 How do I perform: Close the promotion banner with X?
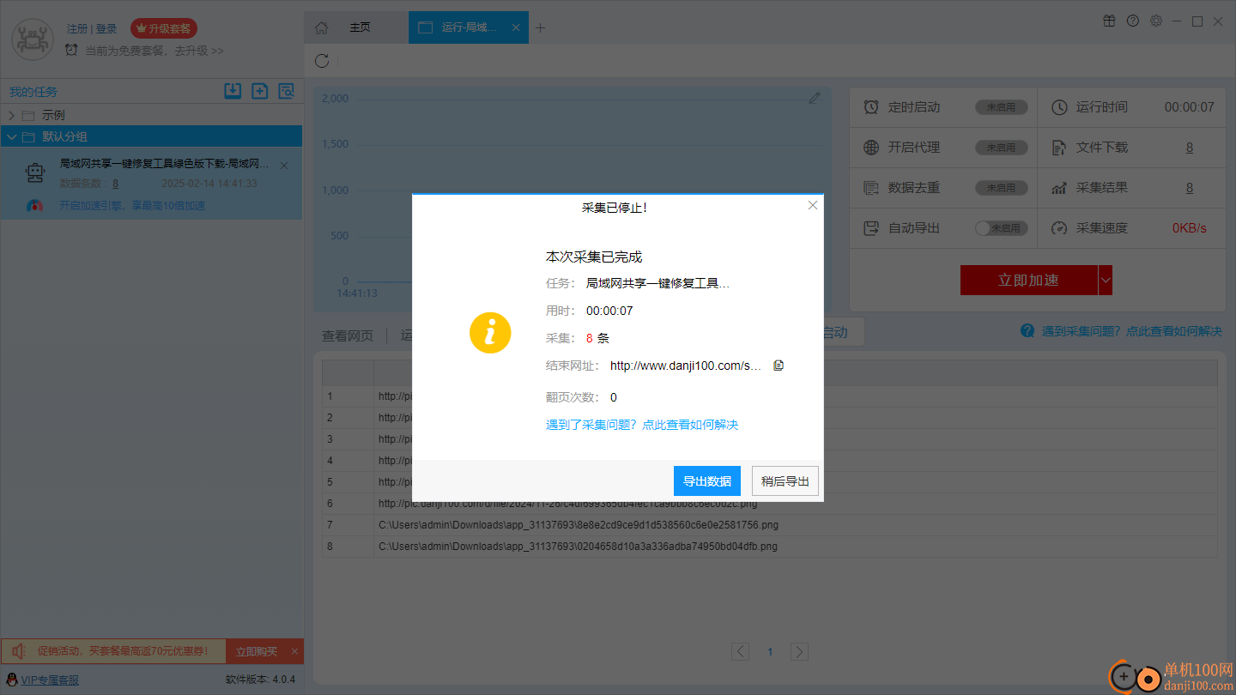(294, 651)
